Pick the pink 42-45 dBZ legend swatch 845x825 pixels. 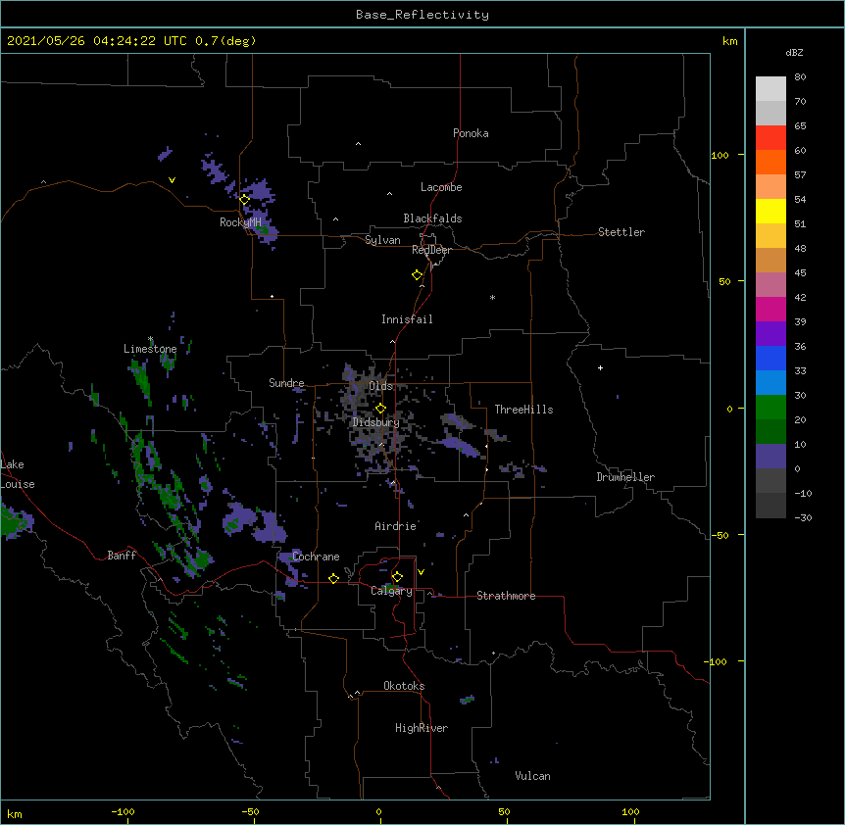coord(770,285)
